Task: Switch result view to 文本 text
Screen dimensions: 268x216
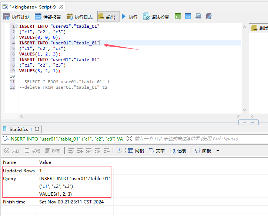Action: coord(157,151)
